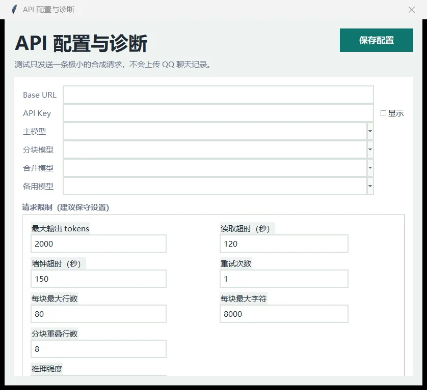Focus the 重试次数 field showing 1
This screenshot has height=390, width=427.
pos(284,279)
